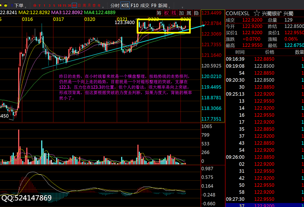
Task: Click the star favorite icon beside COMEXSL
Action: coord(257,13)
